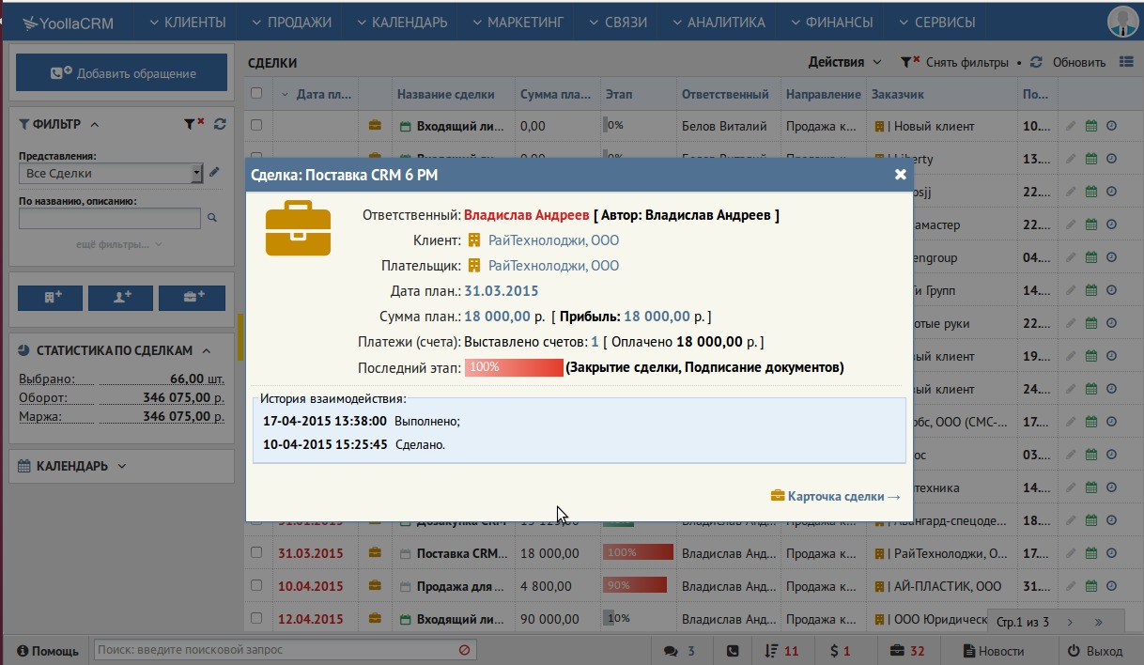The width and height of the screenshot is (1144, 665).
Task: Briefcase icon in Белов Виталий first row
Action: (x=375, y=125)
